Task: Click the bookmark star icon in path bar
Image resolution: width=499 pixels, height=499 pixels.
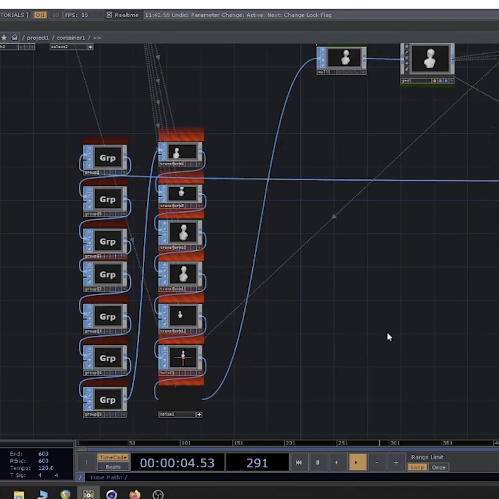Action: (4, 38)
